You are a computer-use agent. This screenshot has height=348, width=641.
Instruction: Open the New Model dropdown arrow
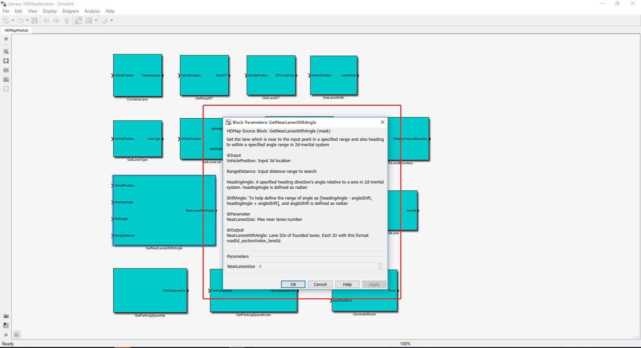(13, 21)
